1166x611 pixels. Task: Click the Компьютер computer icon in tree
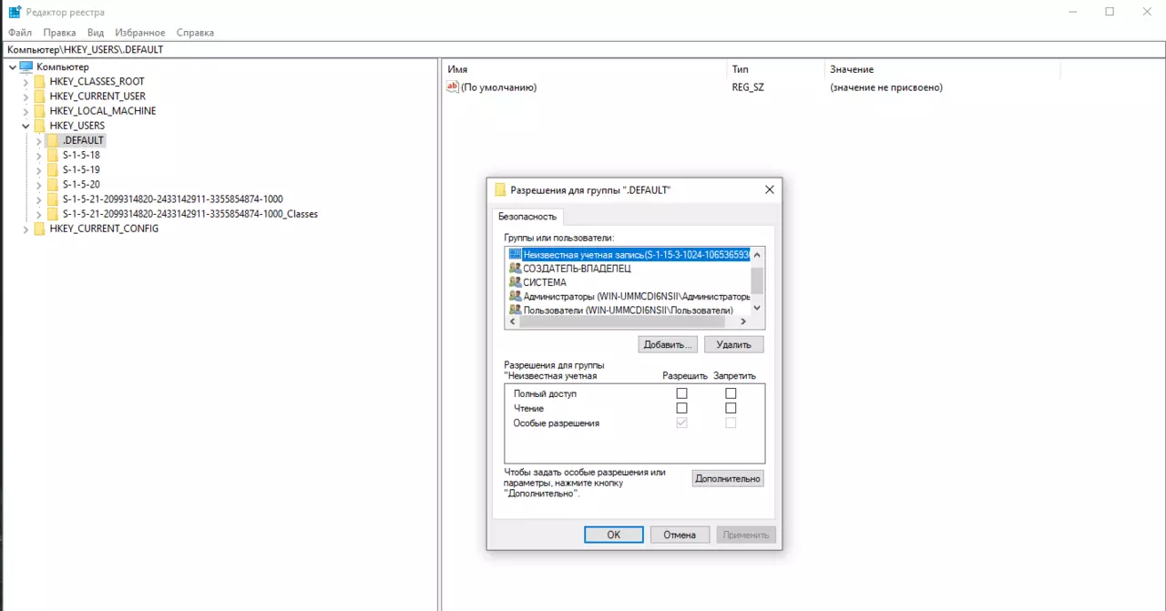coord(26,66)
